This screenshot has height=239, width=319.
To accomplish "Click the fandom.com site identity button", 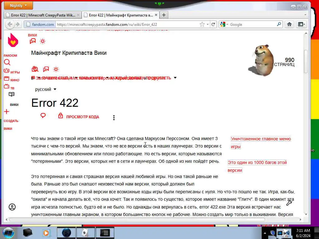I will click(x=40, y=24).
